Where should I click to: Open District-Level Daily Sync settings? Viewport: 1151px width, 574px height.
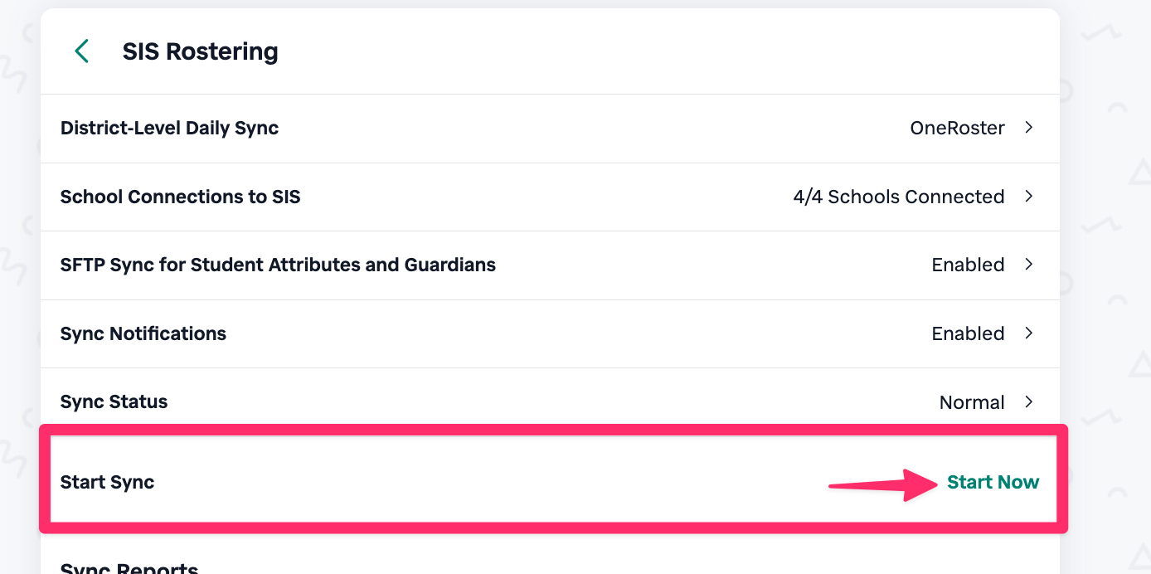click(169, 129)
